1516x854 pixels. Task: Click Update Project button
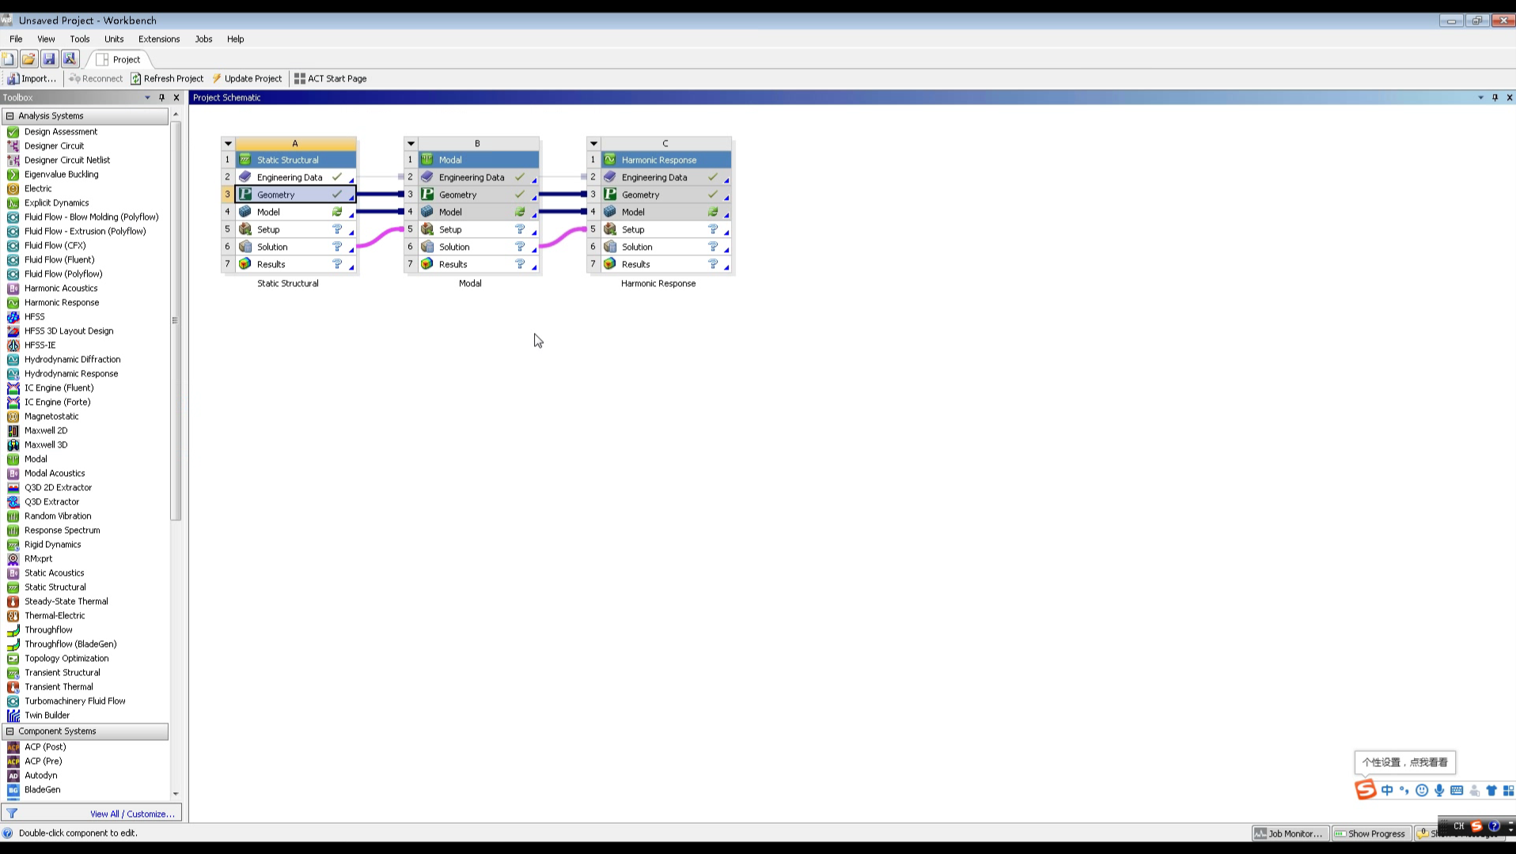[247, 78]
